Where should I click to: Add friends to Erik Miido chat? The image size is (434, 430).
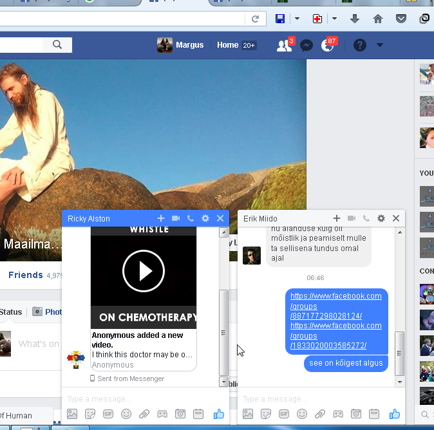point(337,218)
